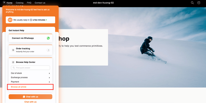Focus the Find quick answer input
This screenshot has height=103, width=206.
[x=30, y=68]
